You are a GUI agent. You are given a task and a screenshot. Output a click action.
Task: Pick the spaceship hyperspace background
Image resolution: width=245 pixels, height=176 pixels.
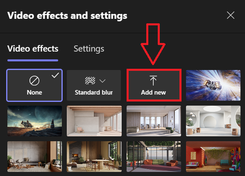(213, 85)
